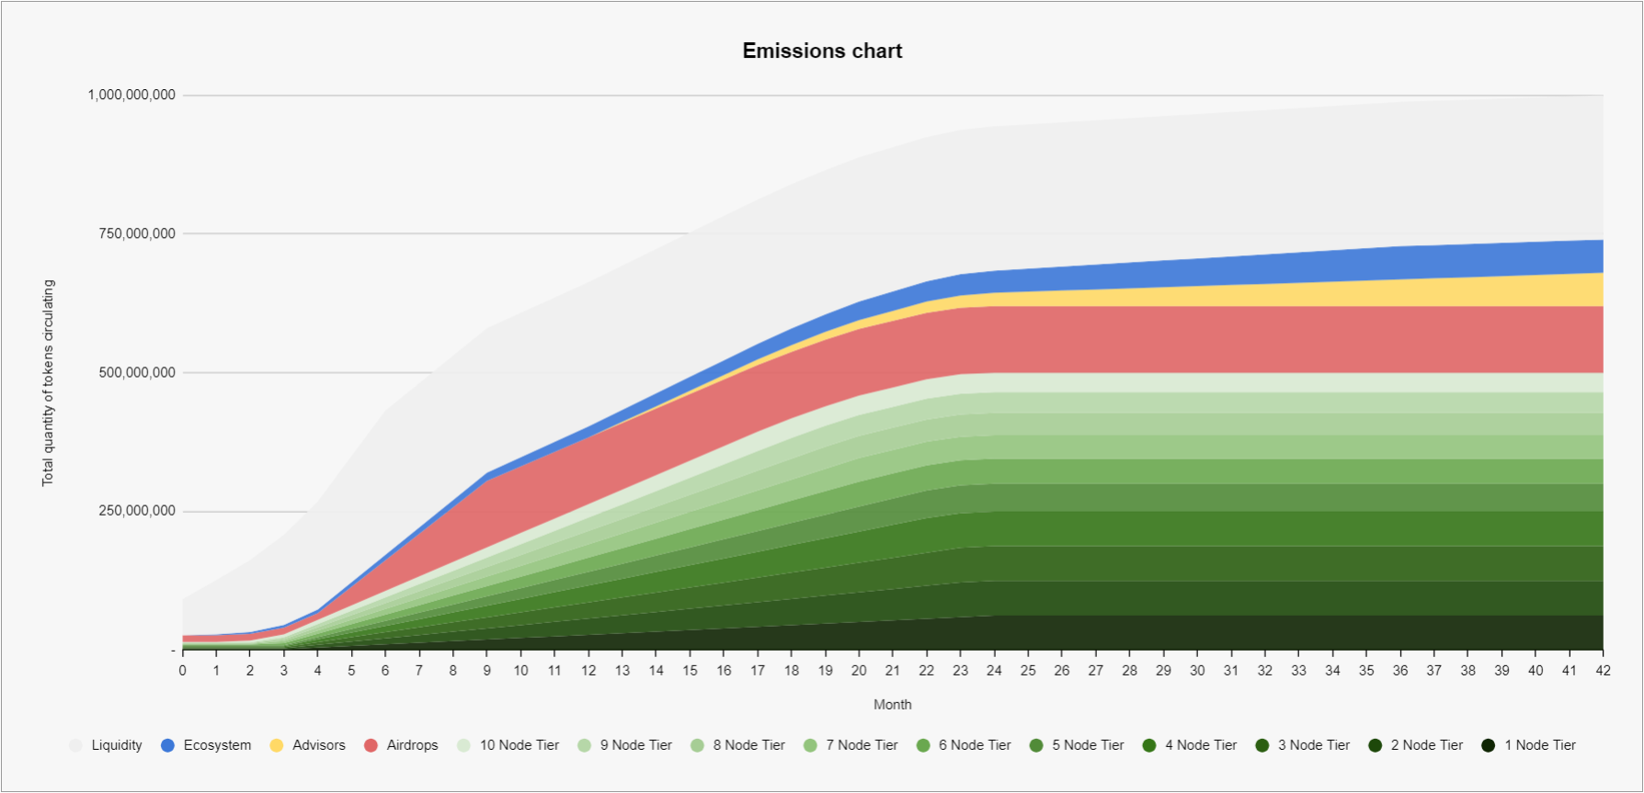Viewport: 1644px width, 793px height.
Task: Click the yellow Advisors legend dot
Action: (x=277, y=745)
